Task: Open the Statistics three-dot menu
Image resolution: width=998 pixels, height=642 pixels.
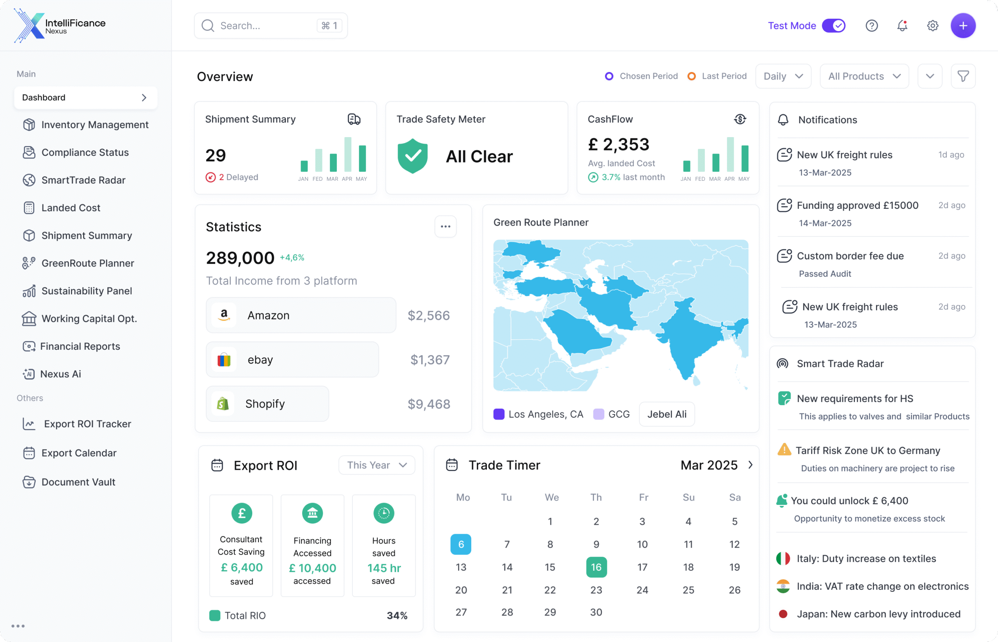Action: click(445, 226)
